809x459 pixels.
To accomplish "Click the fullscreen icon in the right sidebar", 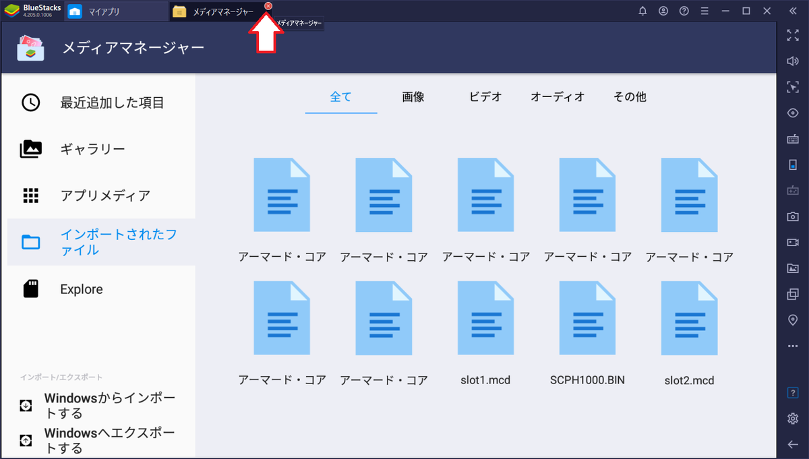I will pos(793,36).
